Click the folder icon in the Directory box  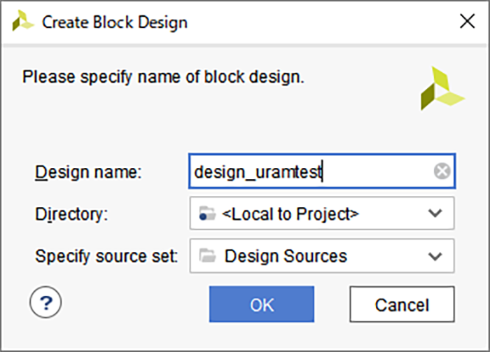click(207, 213)
